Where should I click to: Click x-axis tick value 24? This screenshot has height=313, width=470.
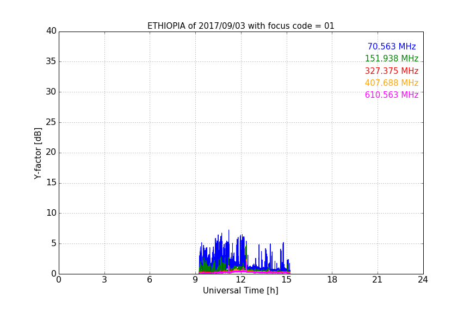(x=423, y=280)
